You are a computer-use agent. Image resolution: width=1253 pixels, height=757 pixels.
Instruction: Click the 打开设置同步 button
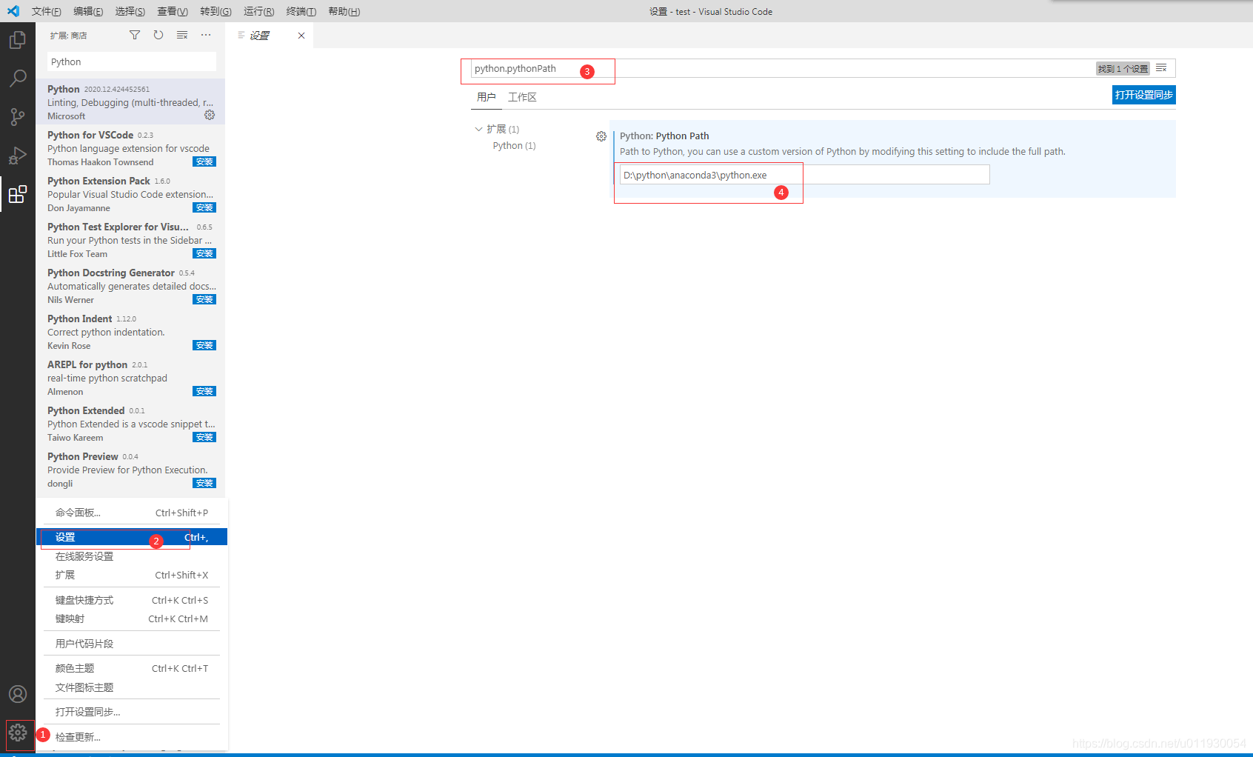(x=1143, y=95)
